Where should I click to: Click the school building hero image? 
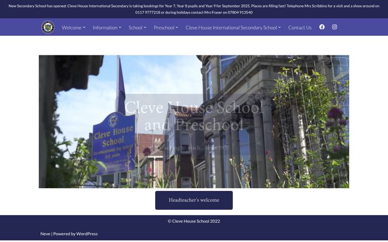[x=194, y=122]
